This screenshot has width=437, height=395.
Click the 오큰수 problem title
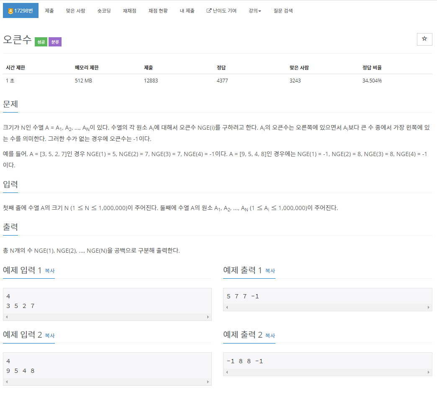17,40
